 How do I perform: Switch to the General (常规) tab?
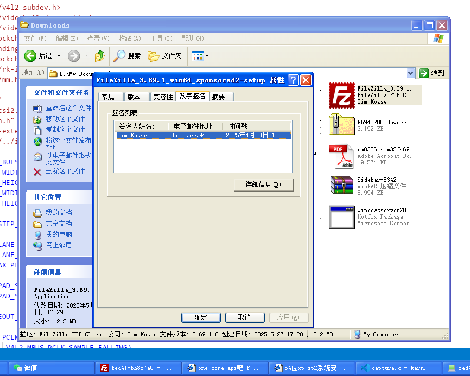(x=111, y=97)
